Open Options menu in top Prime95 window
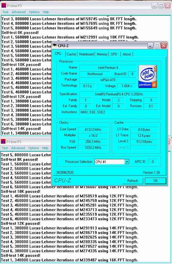Image resolution: width=172 pixels, height=264 pixels. [34, 12]
